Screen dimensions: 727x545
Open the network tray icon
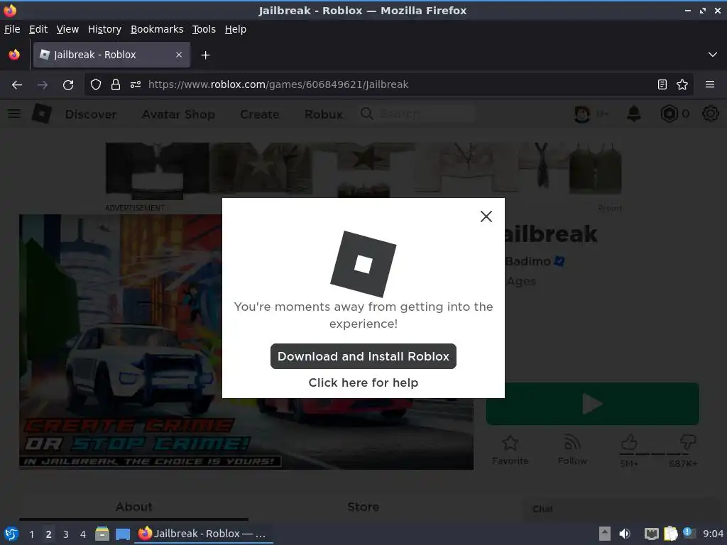[x=652, y=534]
